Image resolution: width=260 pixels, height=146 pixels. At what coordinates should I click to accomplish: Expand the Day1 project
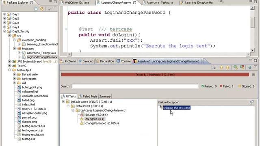click(x=4, y=14)
